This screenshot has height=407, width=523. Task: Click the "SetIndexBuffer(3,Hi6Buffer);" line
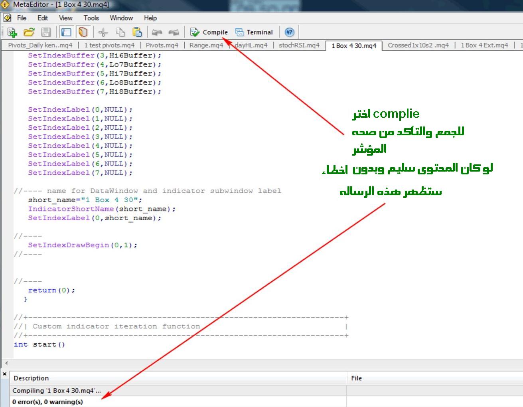coord(95,55)
